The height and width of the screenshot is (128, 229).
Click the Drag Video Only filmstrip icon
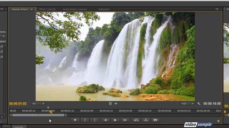110,103
